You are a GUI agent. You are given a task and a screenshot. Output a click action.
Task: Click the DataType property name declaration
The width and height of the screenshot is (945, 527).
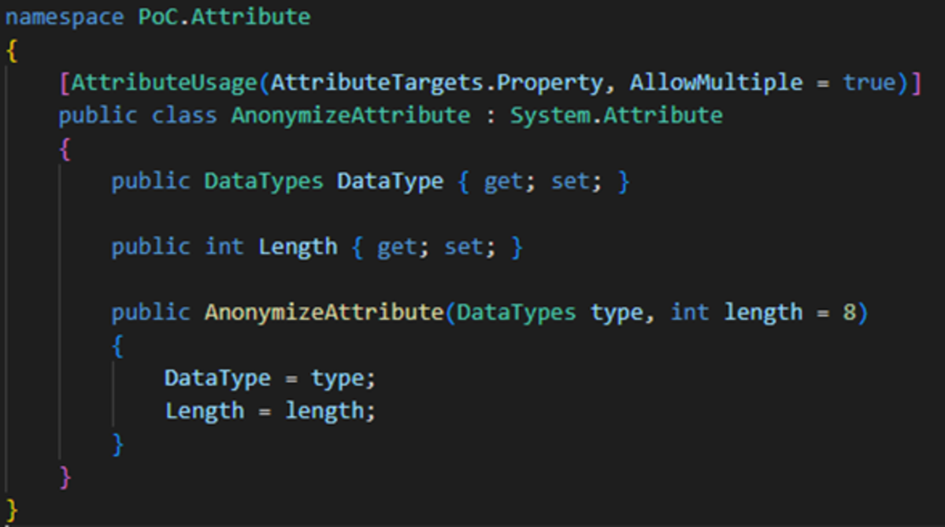click(390, 181)
